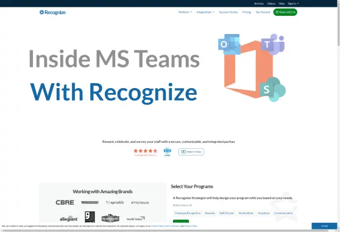Click the Kerrygold brand logo
340x232 pixels.
click(110, 218)
